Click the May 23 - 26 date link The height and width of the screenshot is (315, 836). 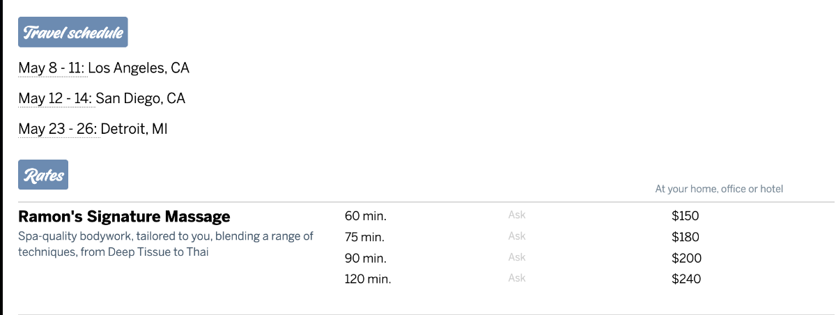(58, 129)
